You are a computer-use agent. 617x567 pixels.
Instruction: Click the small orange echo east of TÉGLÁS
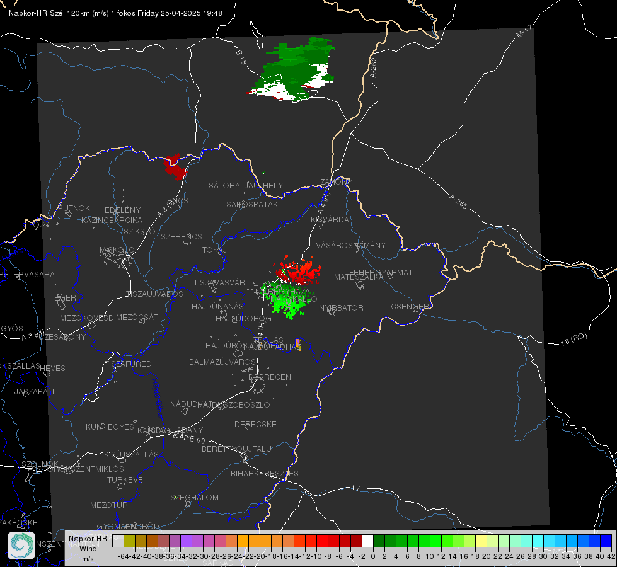[298, 344]
